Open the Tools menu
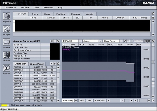157x111 pixels. (36, 7)
